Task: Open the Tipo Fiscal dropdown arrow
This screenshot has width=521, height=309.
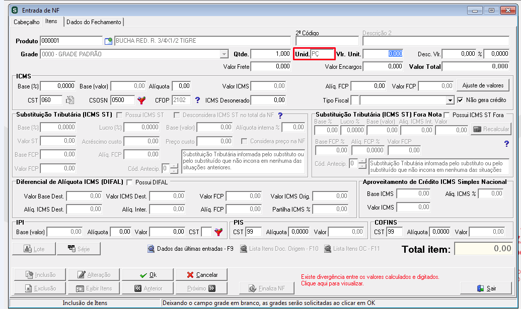Action: click(x=450, y=100)
